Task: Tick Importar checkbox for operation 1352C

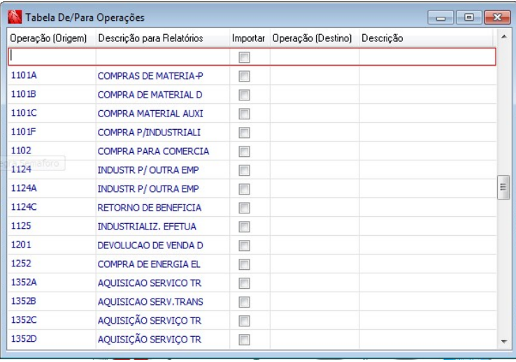Action: tap(244, 321)
